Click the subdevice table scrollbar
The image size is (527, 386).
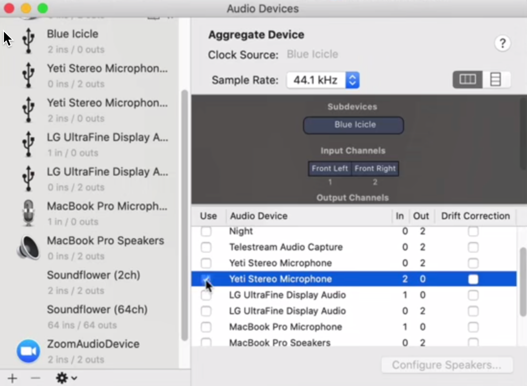tap(523, 282)
